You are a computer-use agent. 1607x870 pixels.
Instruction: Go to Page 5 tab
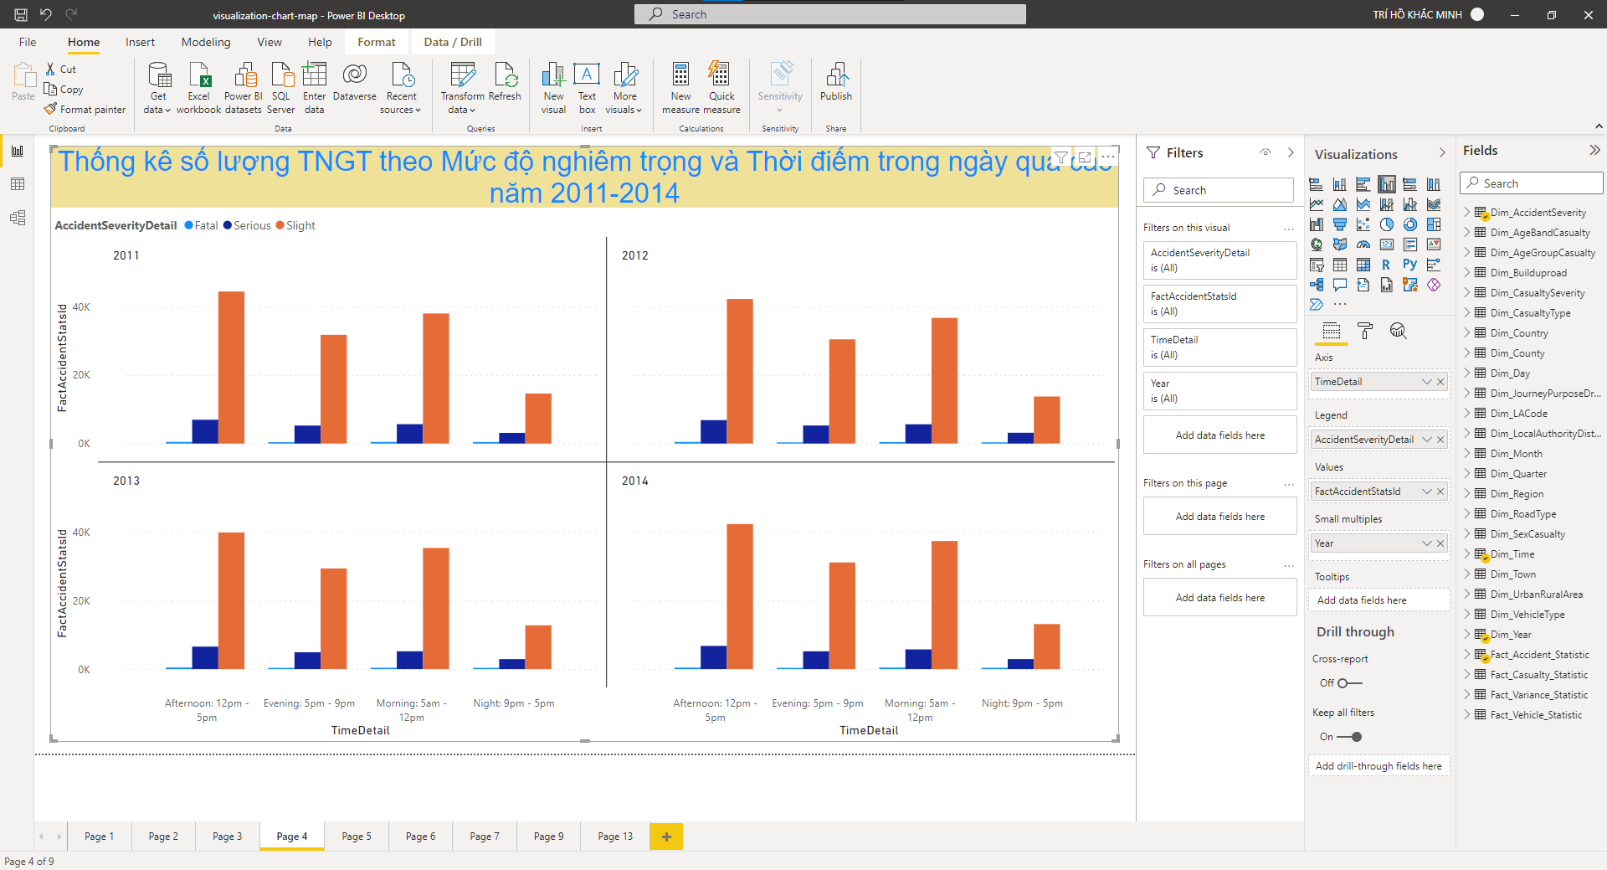(x=357, y=837)
